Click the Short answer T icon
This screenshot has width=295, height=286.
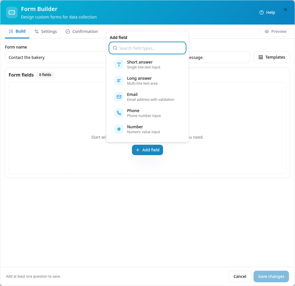click(x=119, y=64)
